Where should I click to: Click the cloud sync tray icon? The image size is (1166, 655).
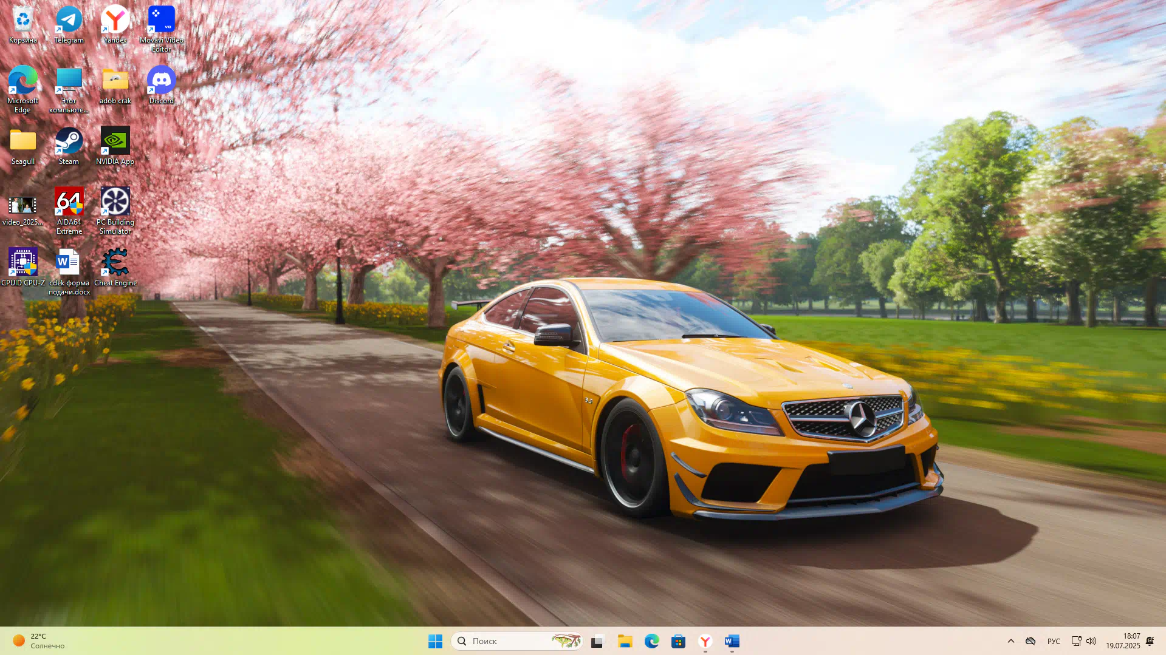[1031, 641]
